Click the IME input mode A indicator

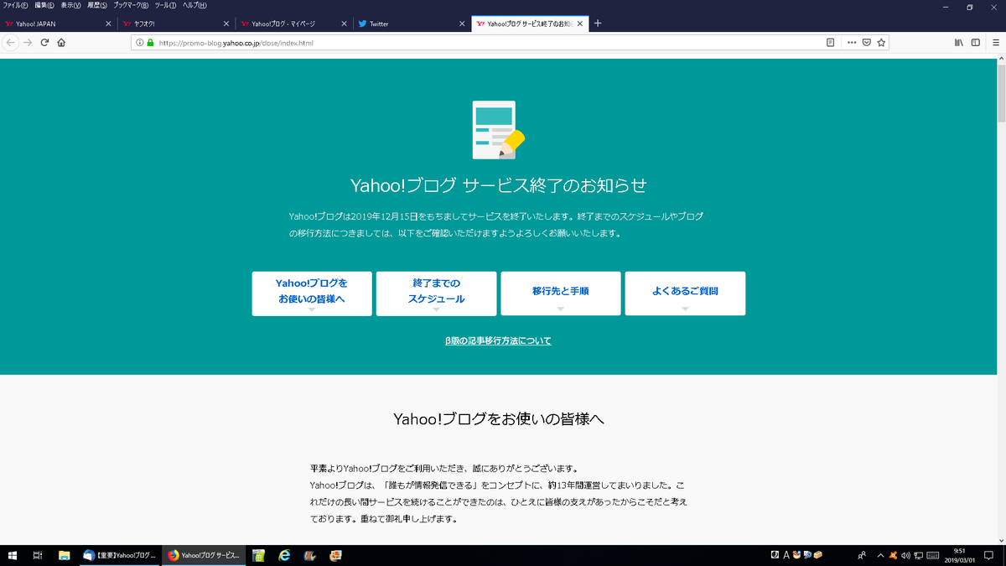coord(786,555)
